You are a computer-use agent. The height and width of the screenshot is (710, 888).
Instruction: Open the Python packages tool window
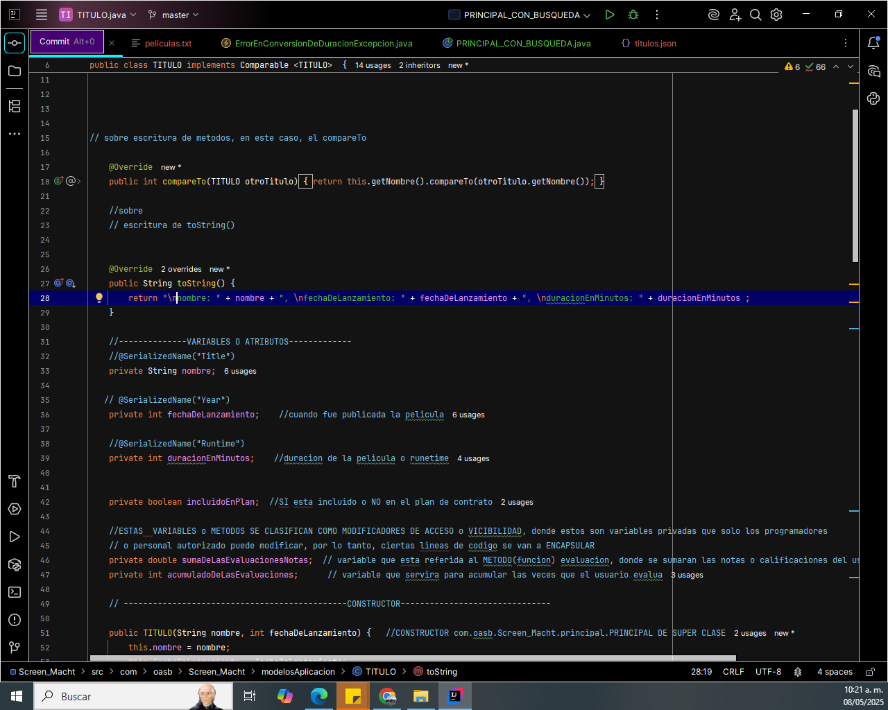click(x=15, y=564)
